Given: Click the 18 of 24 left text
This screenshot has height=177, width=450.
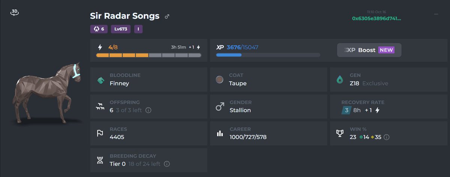Looking at the screenshot, I should pos(144,164).
